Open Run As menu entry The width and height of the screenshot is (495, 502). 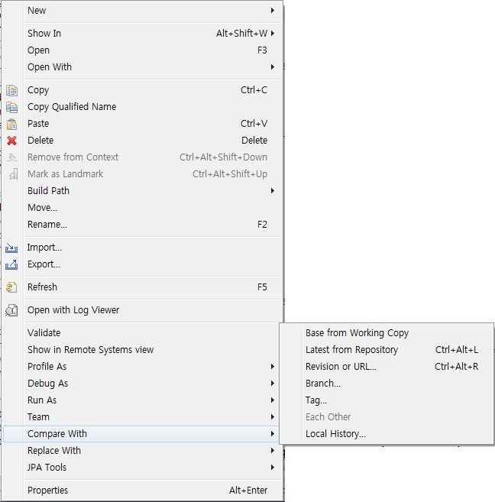142,400
